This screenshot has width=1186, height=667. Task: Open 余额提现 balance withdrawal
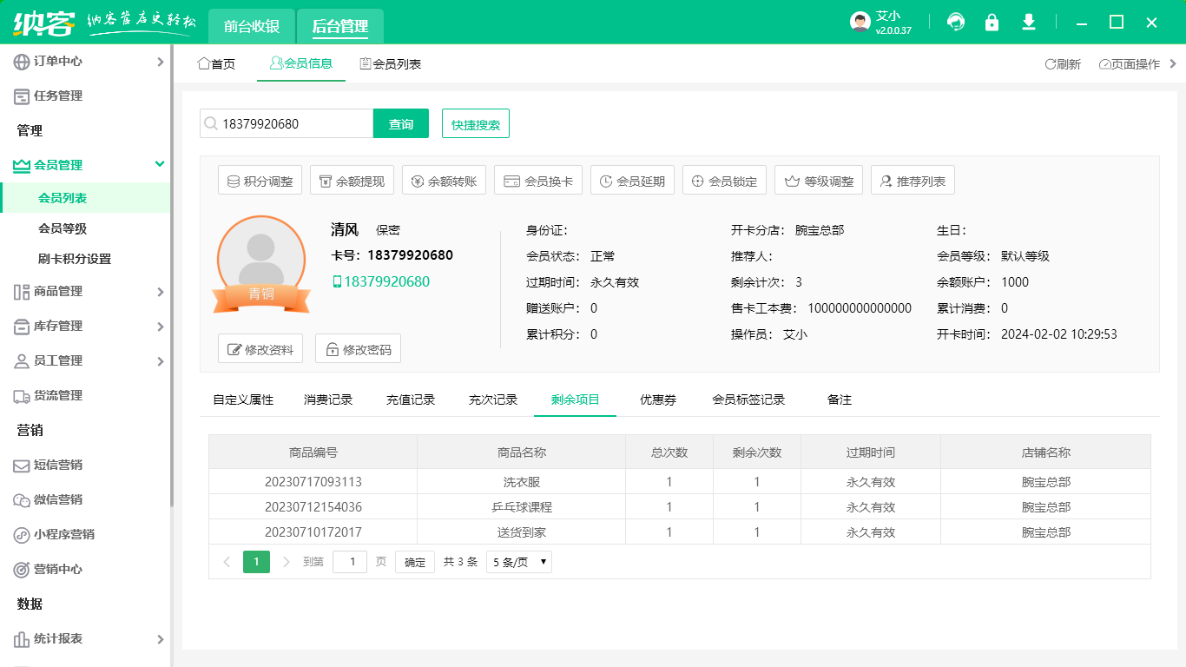coord(352,182)
